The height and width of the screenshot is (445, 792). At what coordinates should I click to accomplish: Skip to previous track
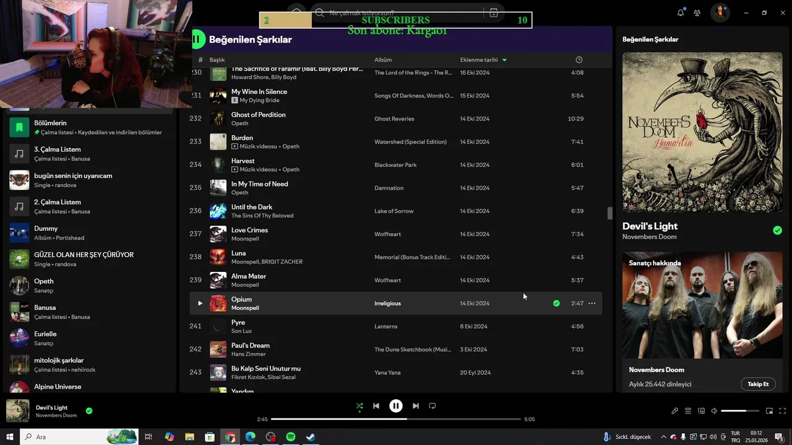[376, 406]
